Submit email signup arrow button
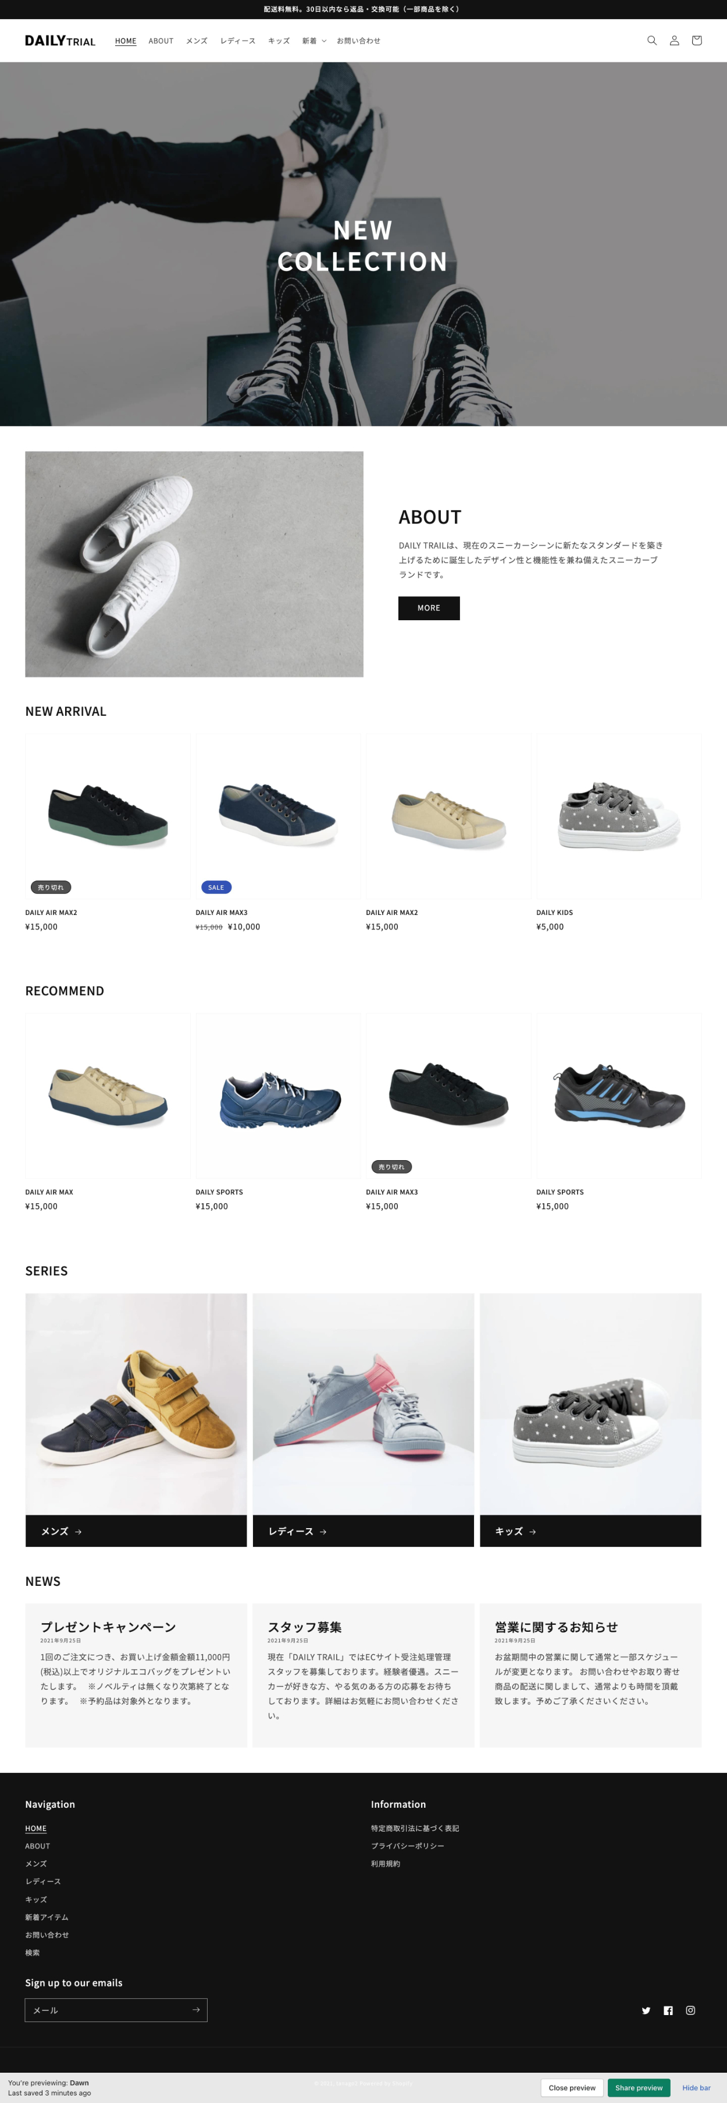727x2103 pixels. [x=195, y=2009]
